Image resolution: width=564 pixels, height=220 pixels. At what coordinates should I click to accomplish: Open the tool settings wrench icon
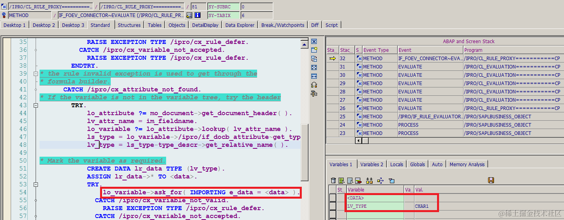point(314,93)
